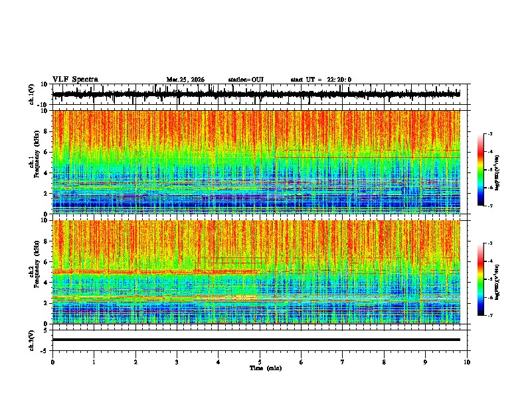The width and height of the screenshot is (526, 406).
Task: Click the "start UT = 22:20:0" text
Action: pyautogui.click(x=321, y=80)
